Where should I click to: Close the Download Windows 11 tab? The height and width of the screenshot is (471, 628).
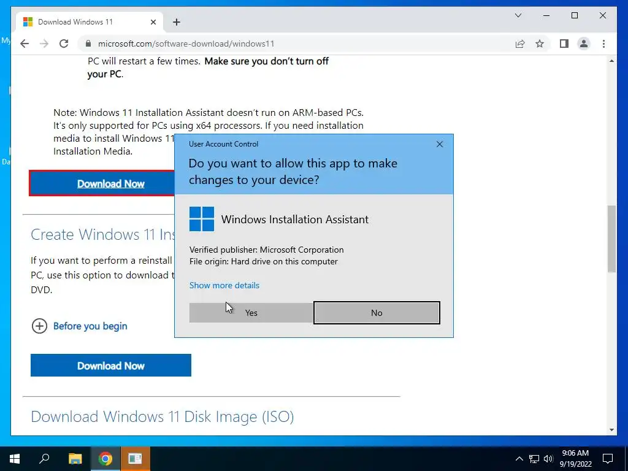[153, 22]
